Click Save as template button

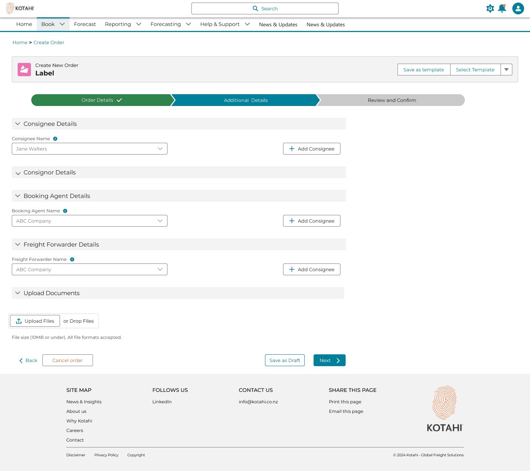click(x=424, y=70)
